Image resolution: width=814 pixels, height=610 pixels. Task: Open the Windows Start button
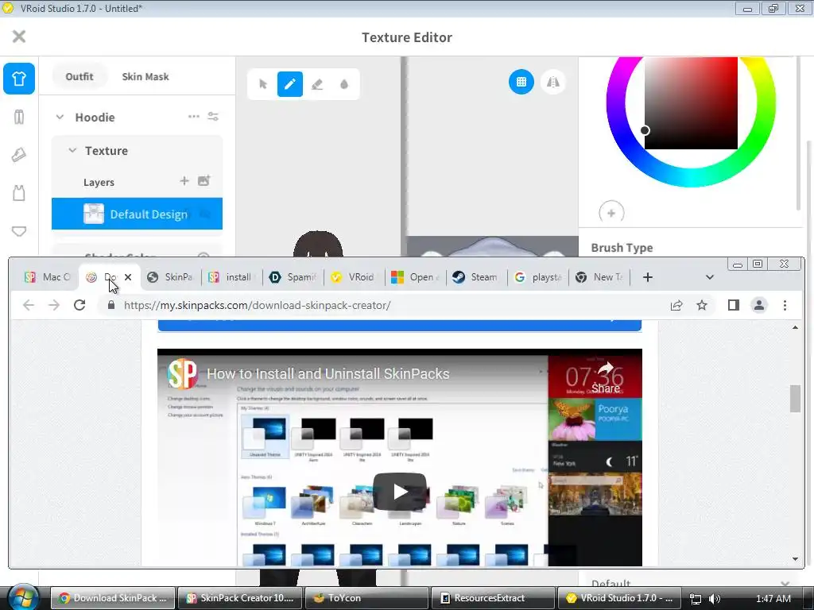pos(23,598)
